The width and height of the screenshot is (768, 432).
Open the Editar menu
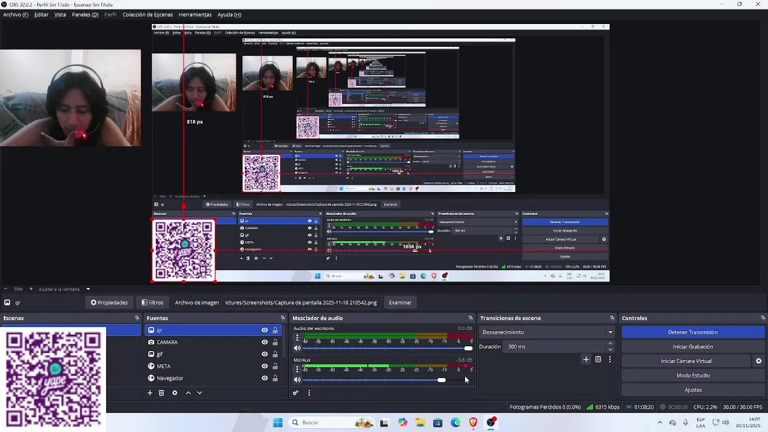41,14
